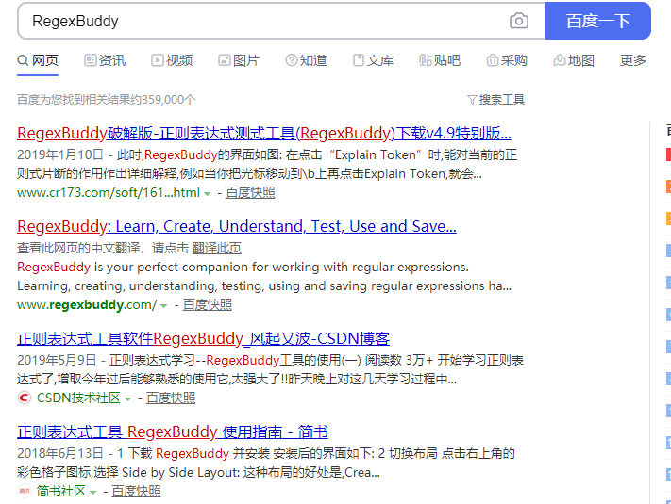Open 百度快照 for regexbuddy.com result

[208, 304]
